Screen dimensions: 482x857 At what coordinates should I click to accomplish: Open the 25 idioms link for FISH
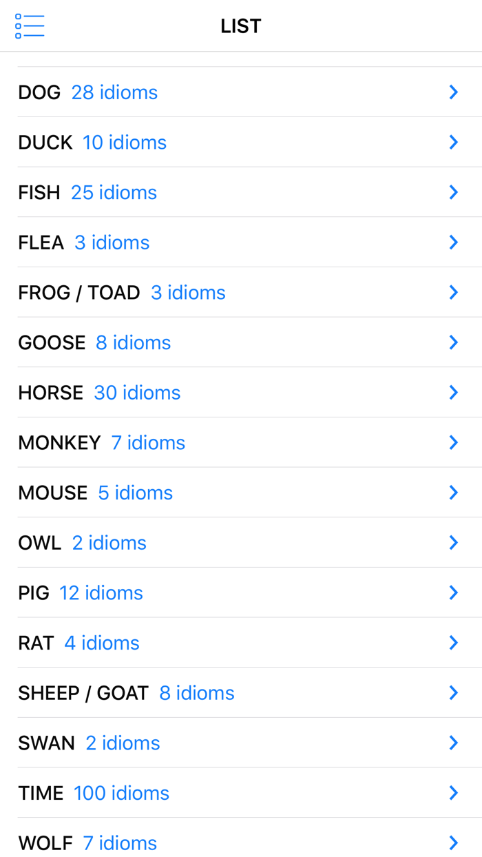114,192
